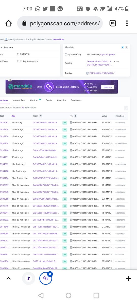Open From address 0xe5b0e06f101155efe1d
The image size is (137, 304).
pyautogui.click(x=46, y=157)
